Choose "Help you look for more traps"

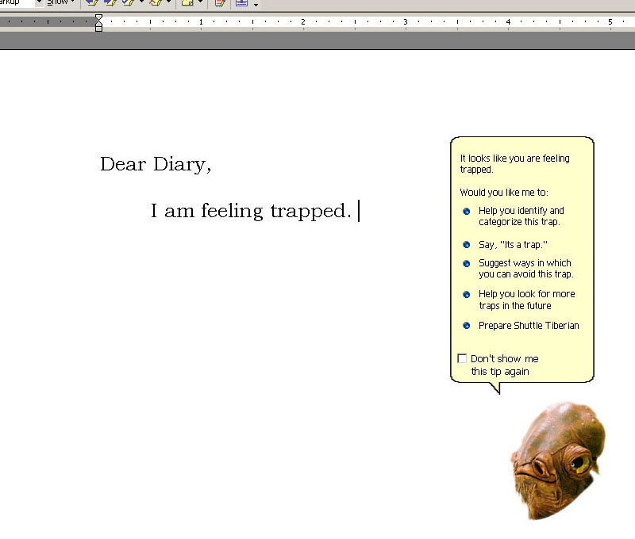click(519, 300)
